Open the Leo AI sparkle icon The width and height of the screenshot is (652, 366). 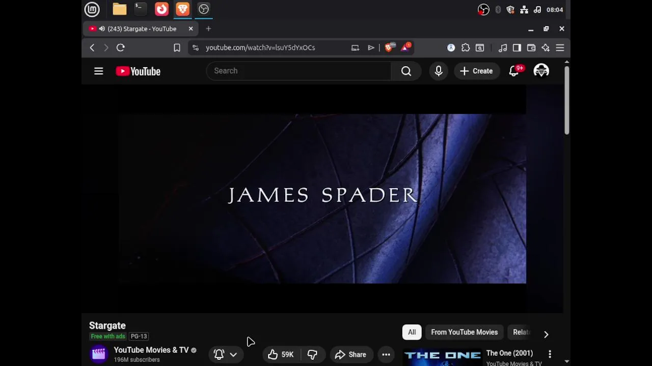[x=546, y=48]
